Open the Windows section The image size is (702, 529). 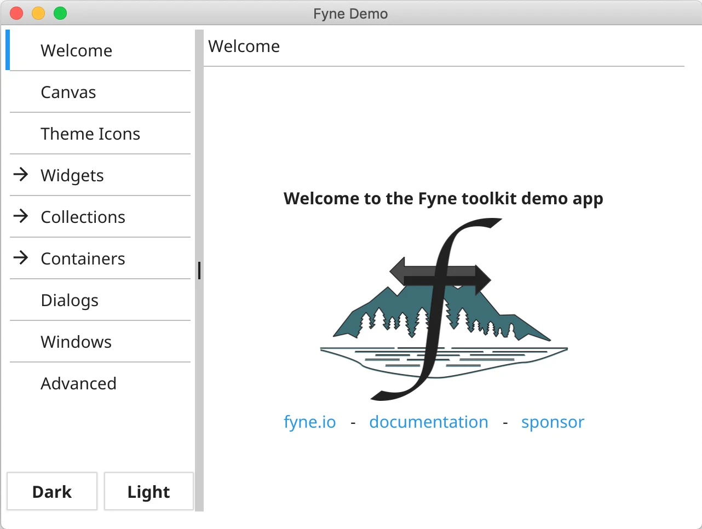(x=100, y=342)
